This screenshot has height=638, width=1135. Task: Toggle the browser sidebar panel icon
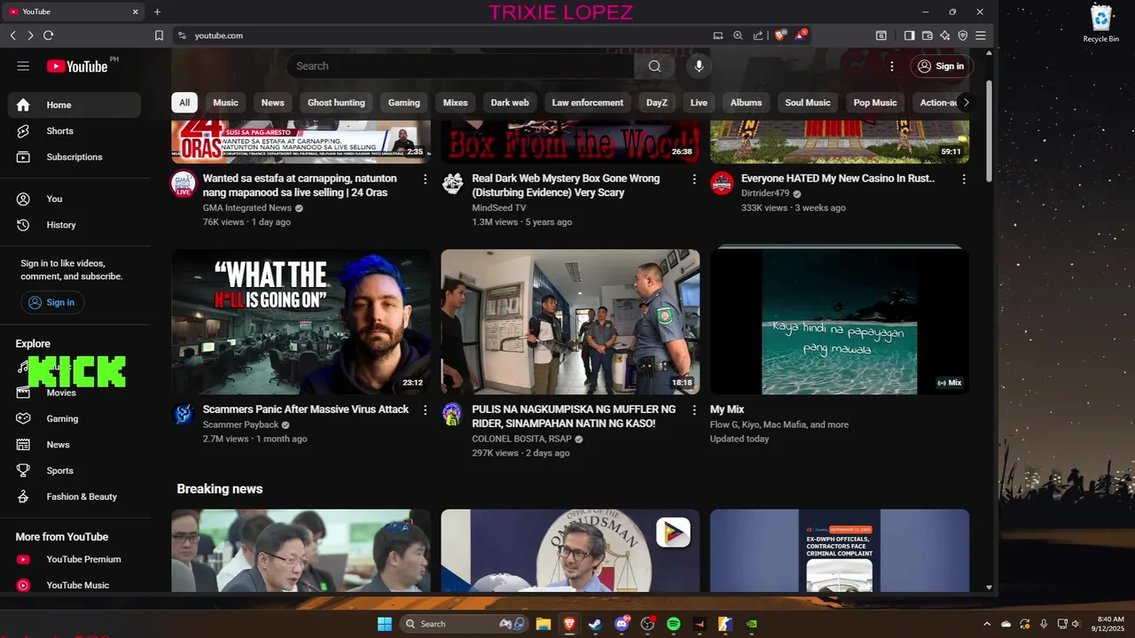(x=909, y=35)
